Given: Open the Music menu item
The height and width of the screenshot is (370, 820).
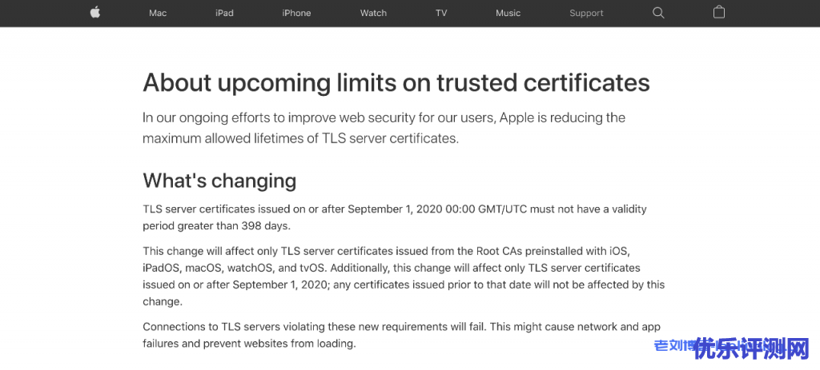Looking at the screenshot, I should click(508, 13).
